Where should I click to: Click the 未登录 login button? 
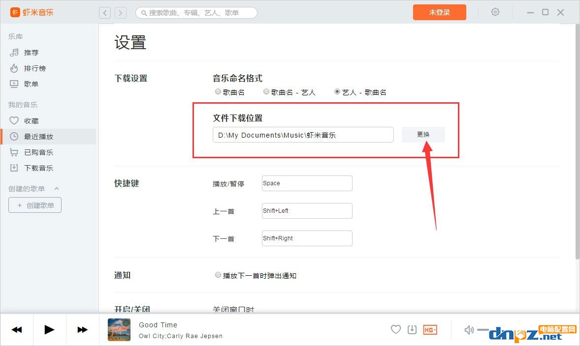tap(439, 12)
